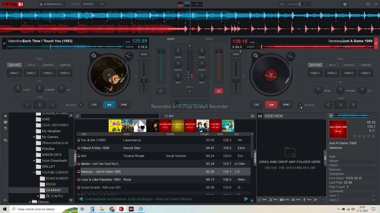
Task: Click right deck vinyl platter
Action: coord(271,75)
